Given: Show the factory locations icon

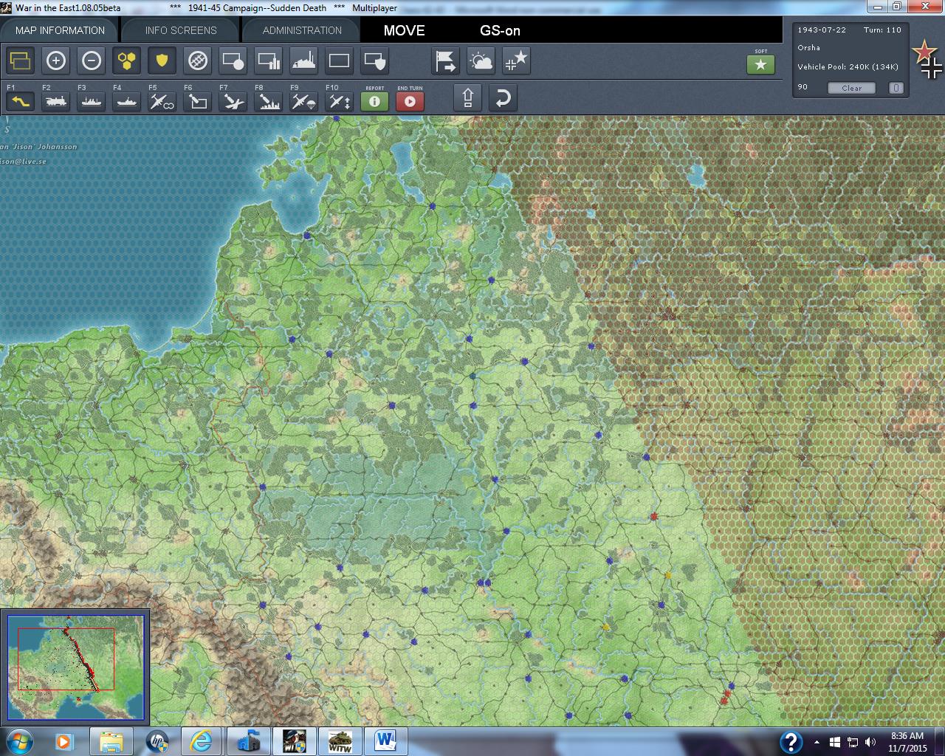Looking at the screenshot, I should (x=304, y=61).
